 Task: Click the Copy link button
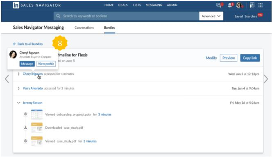coord(250,58)
